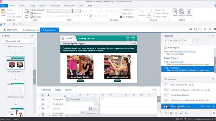The width and height of the screenshot is (216, 121).
Task: Expand Group 2 in the timeline
Action: pos(39,109)
